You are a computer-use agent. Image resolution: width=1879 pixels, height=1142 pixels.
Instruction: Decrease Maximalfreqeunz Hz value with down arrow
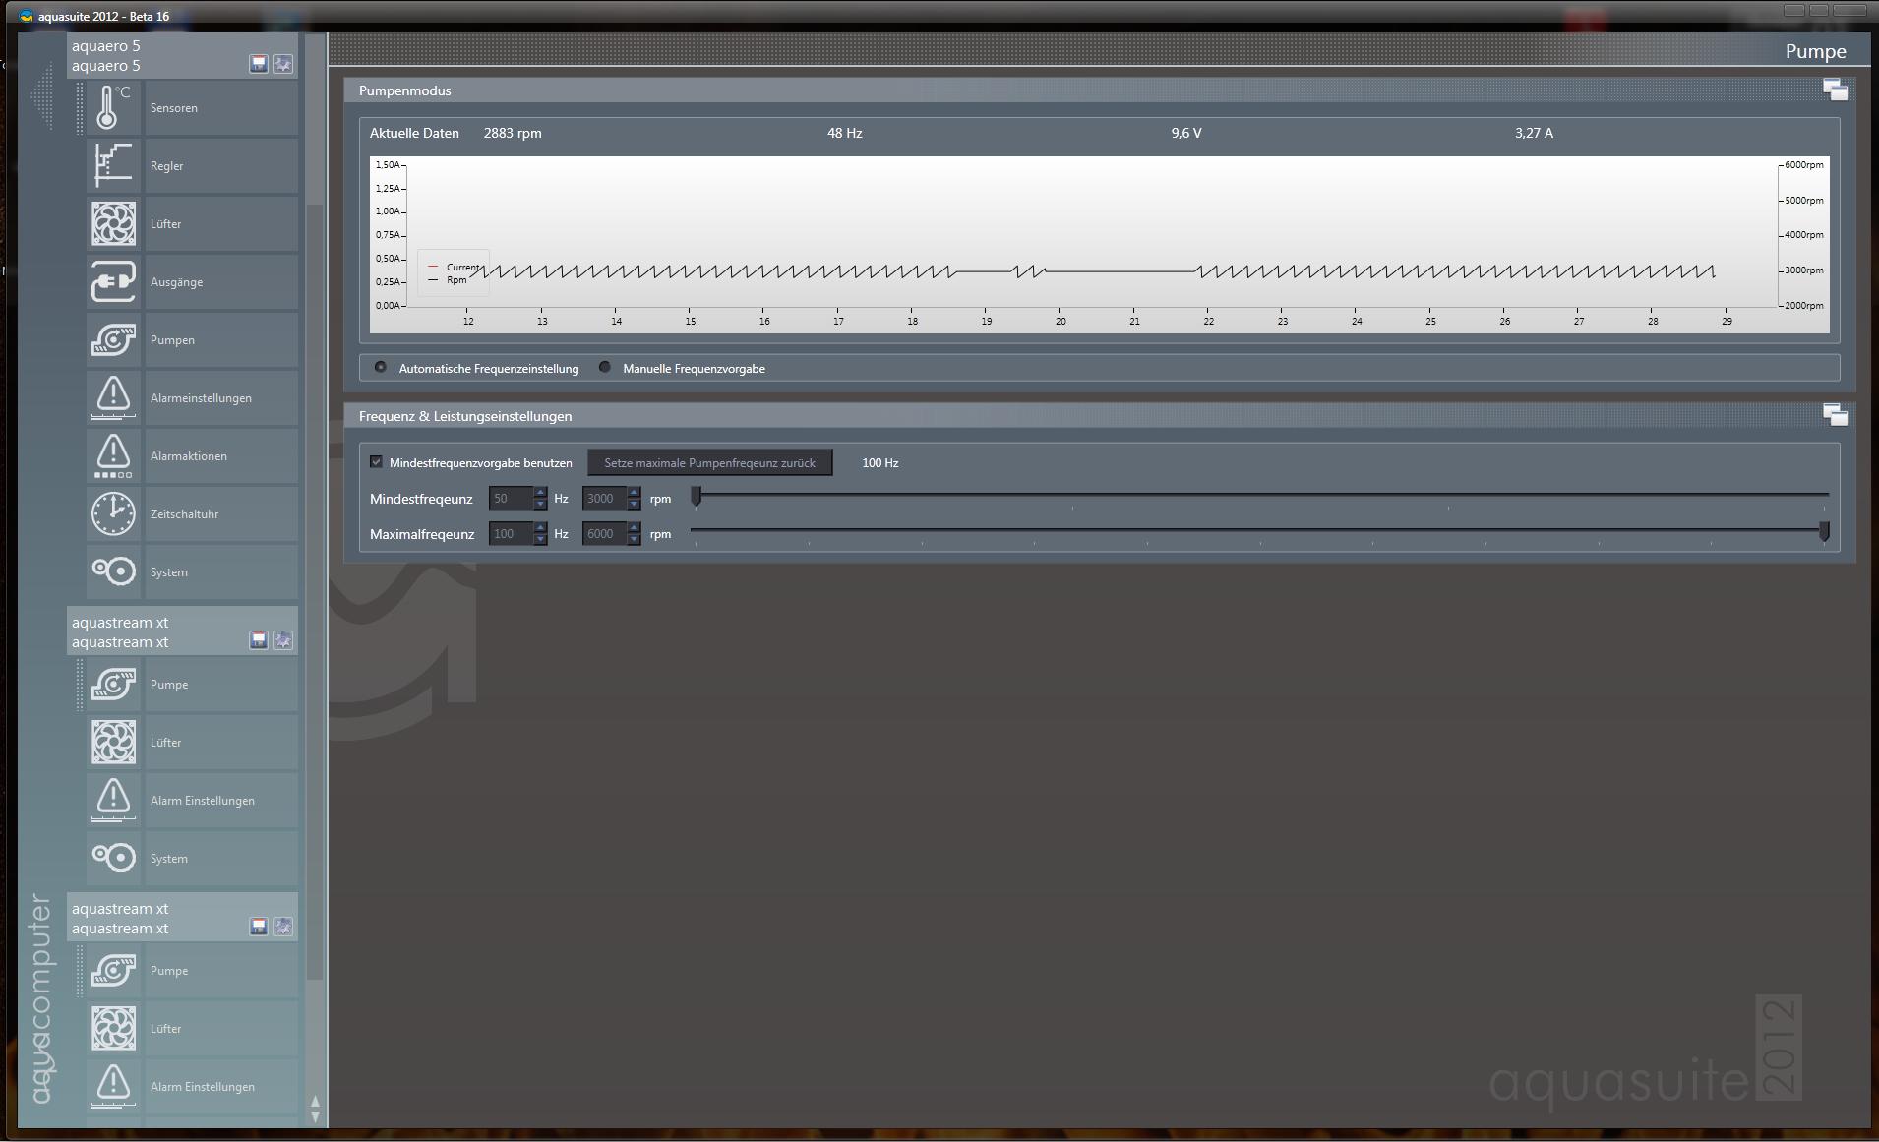point(540,540)
